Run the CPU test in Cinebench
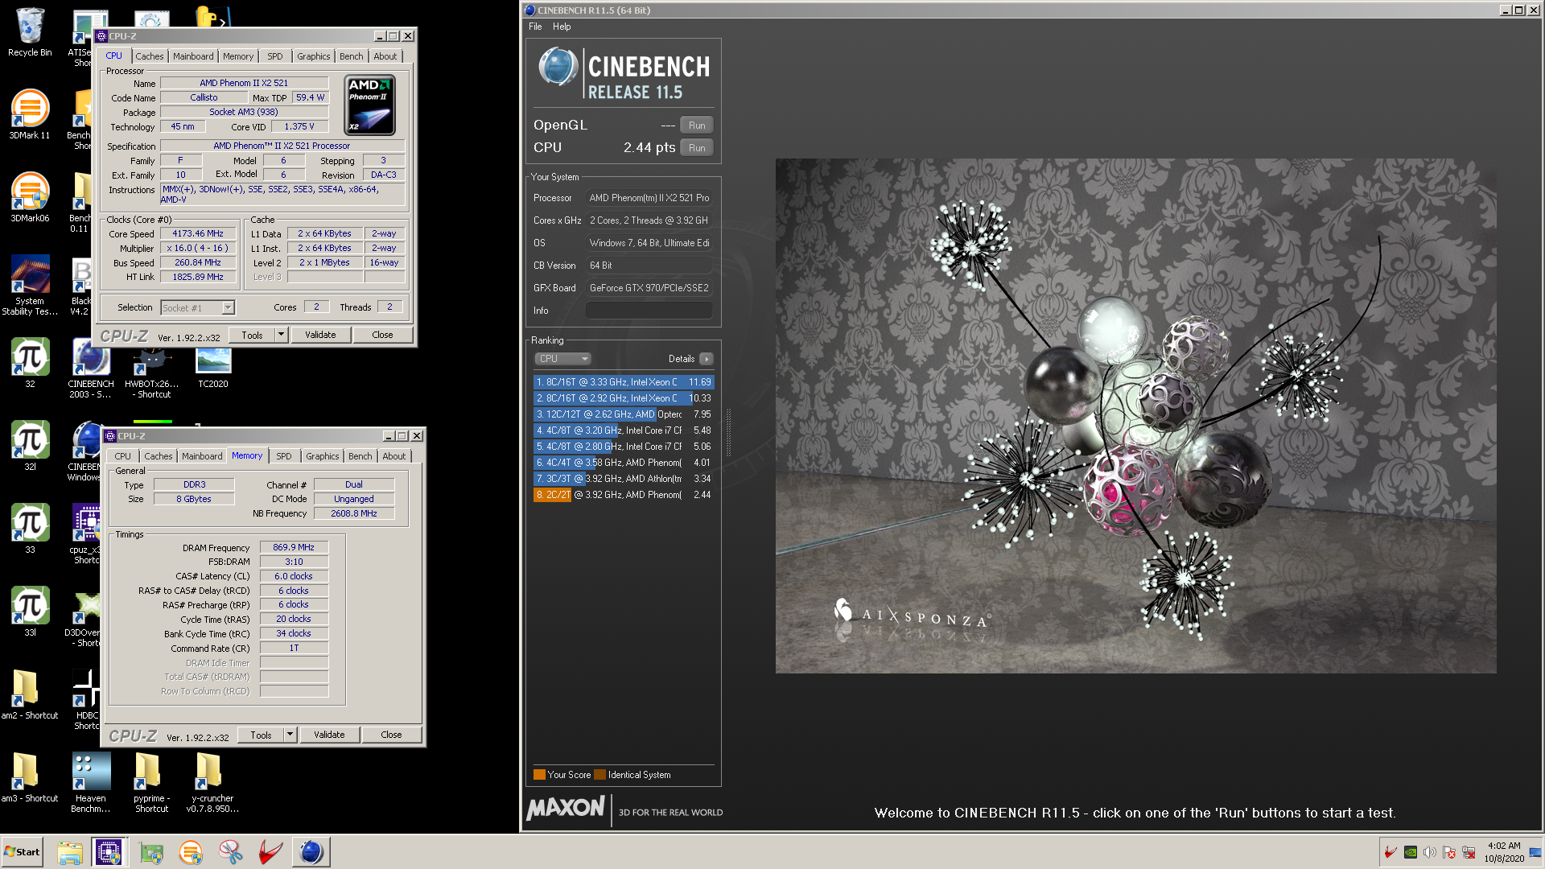 click(697, 148)
